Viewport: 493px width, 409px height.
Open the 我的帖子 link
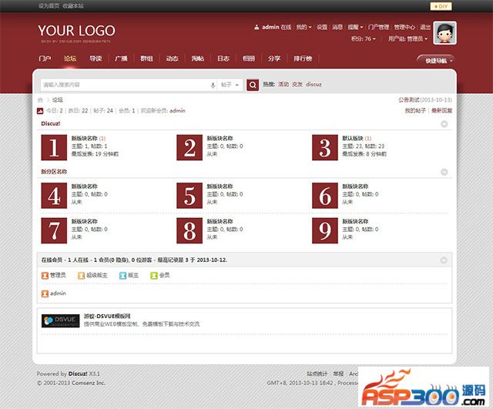click(415, 111)
